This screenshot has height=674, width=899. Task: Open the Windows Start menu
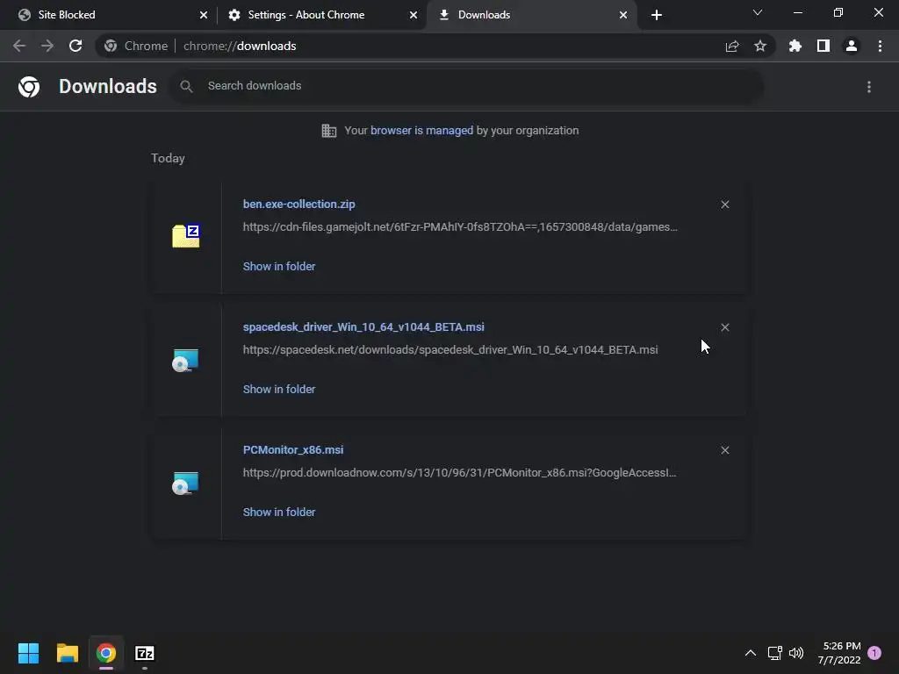point(28,653)
